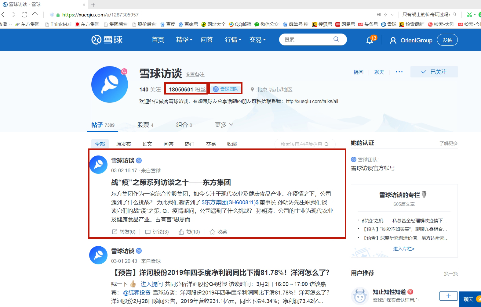Click avatar of the 03-02 16:17 post
The width and height of the screenshot is (481, 307).
click(98, 165)
